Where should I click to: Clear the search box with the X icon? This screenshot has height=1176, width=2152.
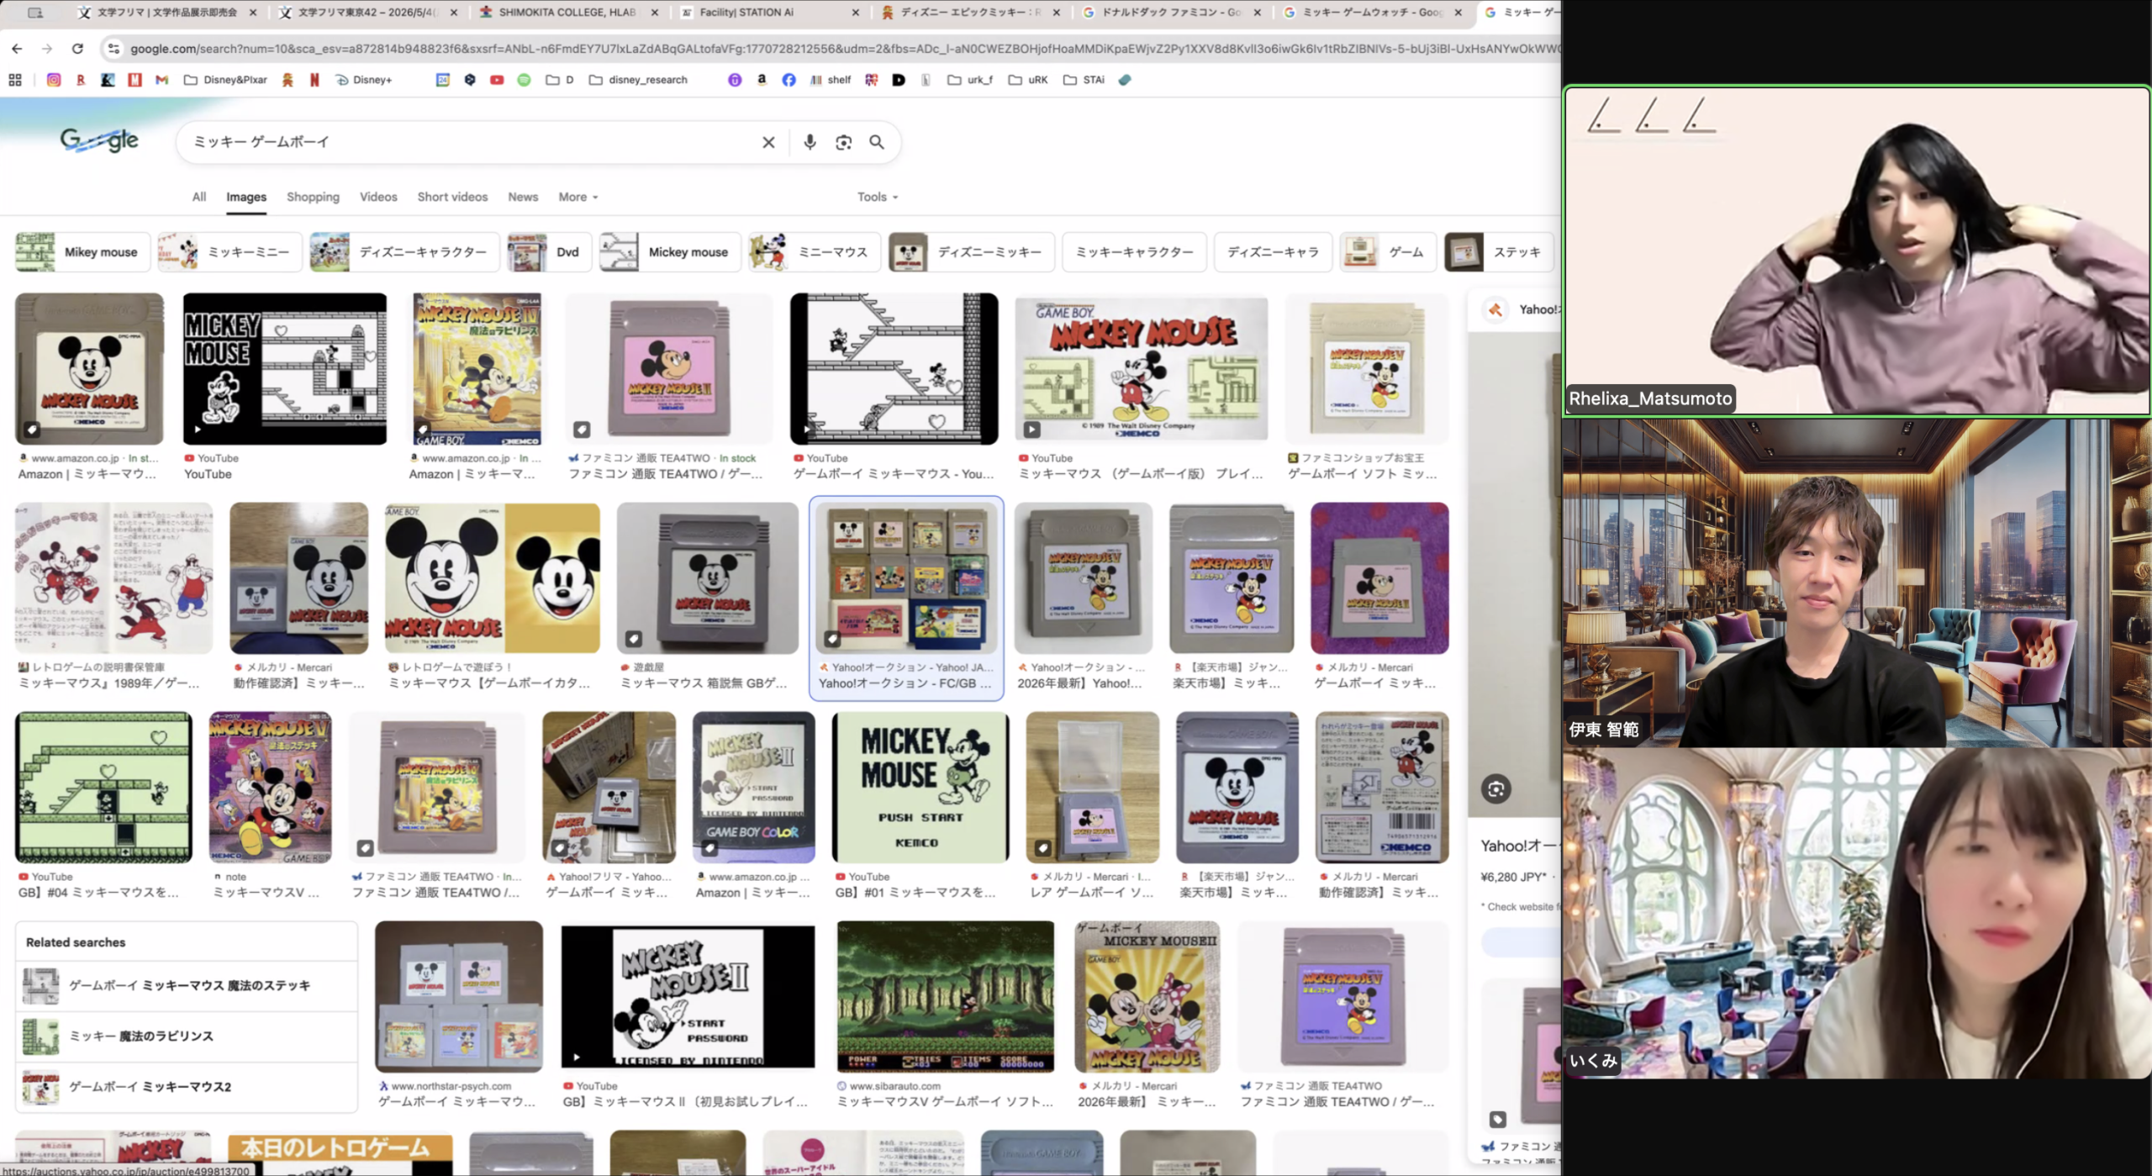coord(768,142)
